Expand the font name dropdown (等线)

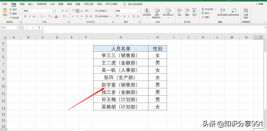[x=51, y=11]
